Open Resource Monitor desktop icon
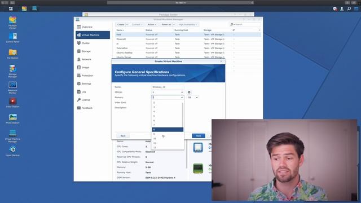Screen dimensions: 361x203 point(12,87)
